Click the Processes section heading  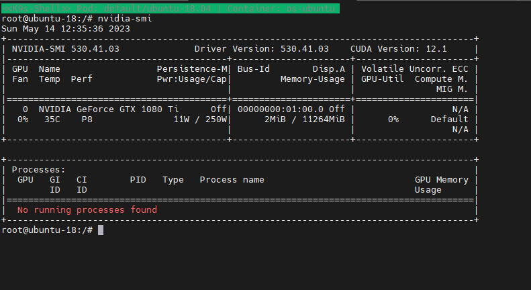point(38,170)
